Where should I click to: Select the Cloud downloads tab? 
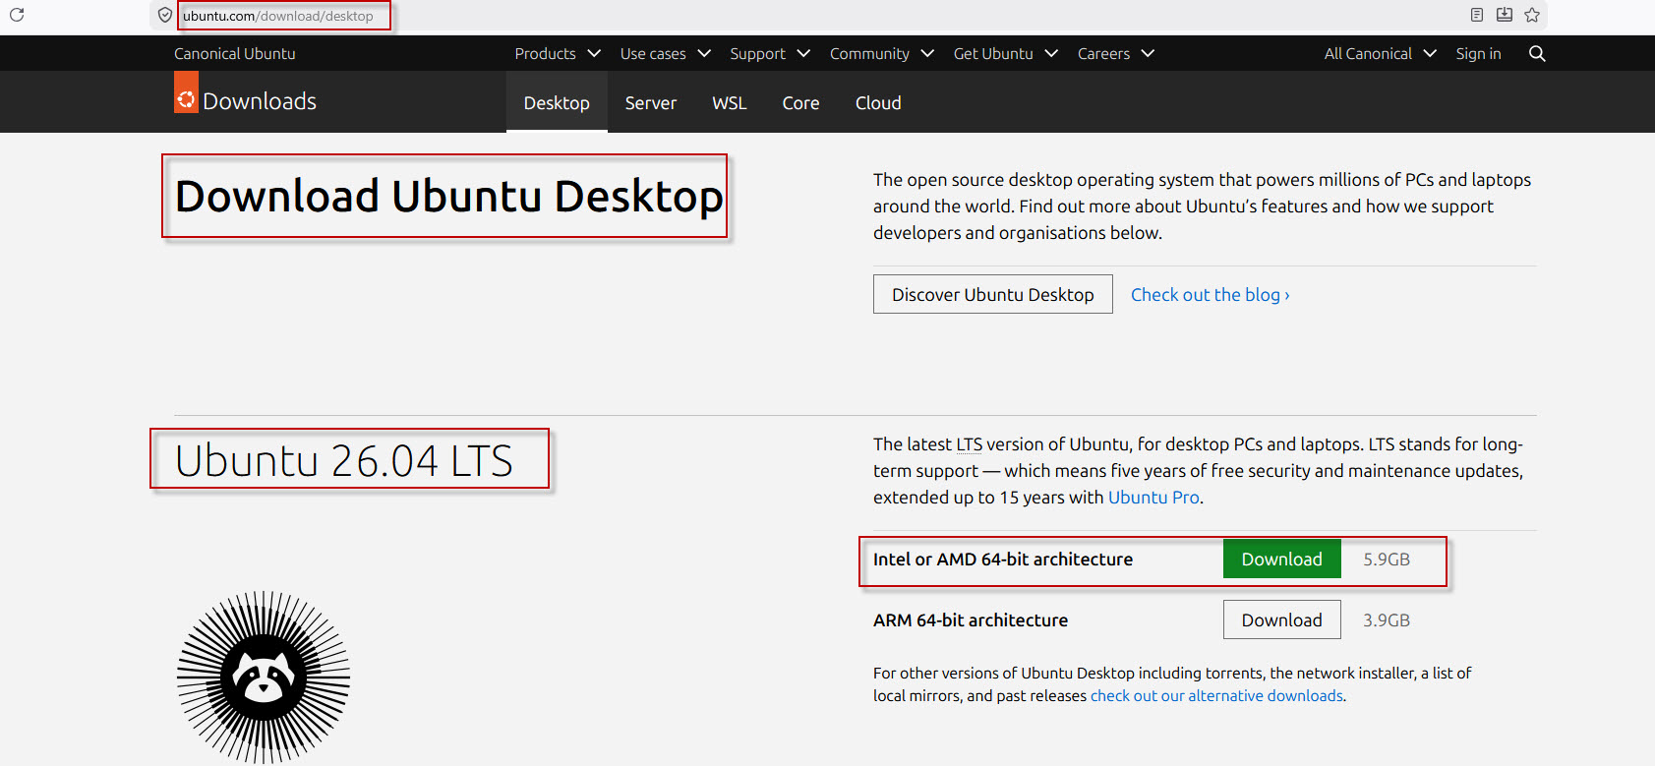[878, 102]
